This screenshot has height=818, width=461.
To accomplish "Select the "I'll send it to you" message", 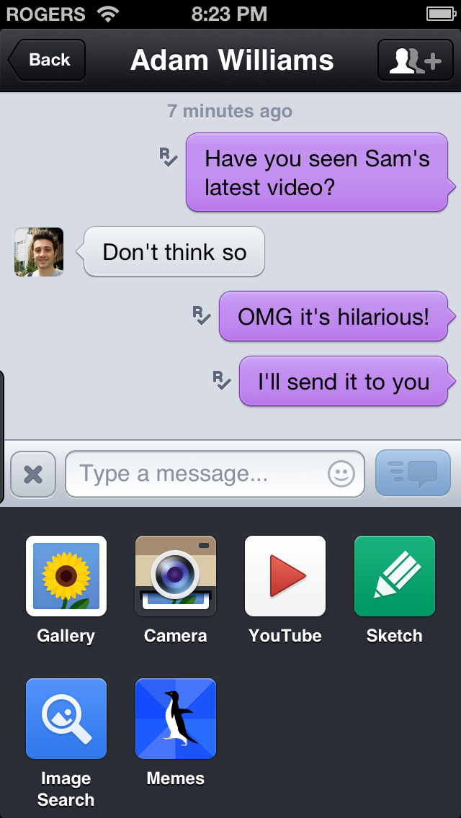I will pos(344,382).
